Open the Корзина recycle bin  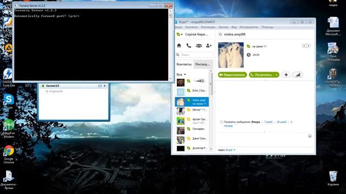click(333, 178)
